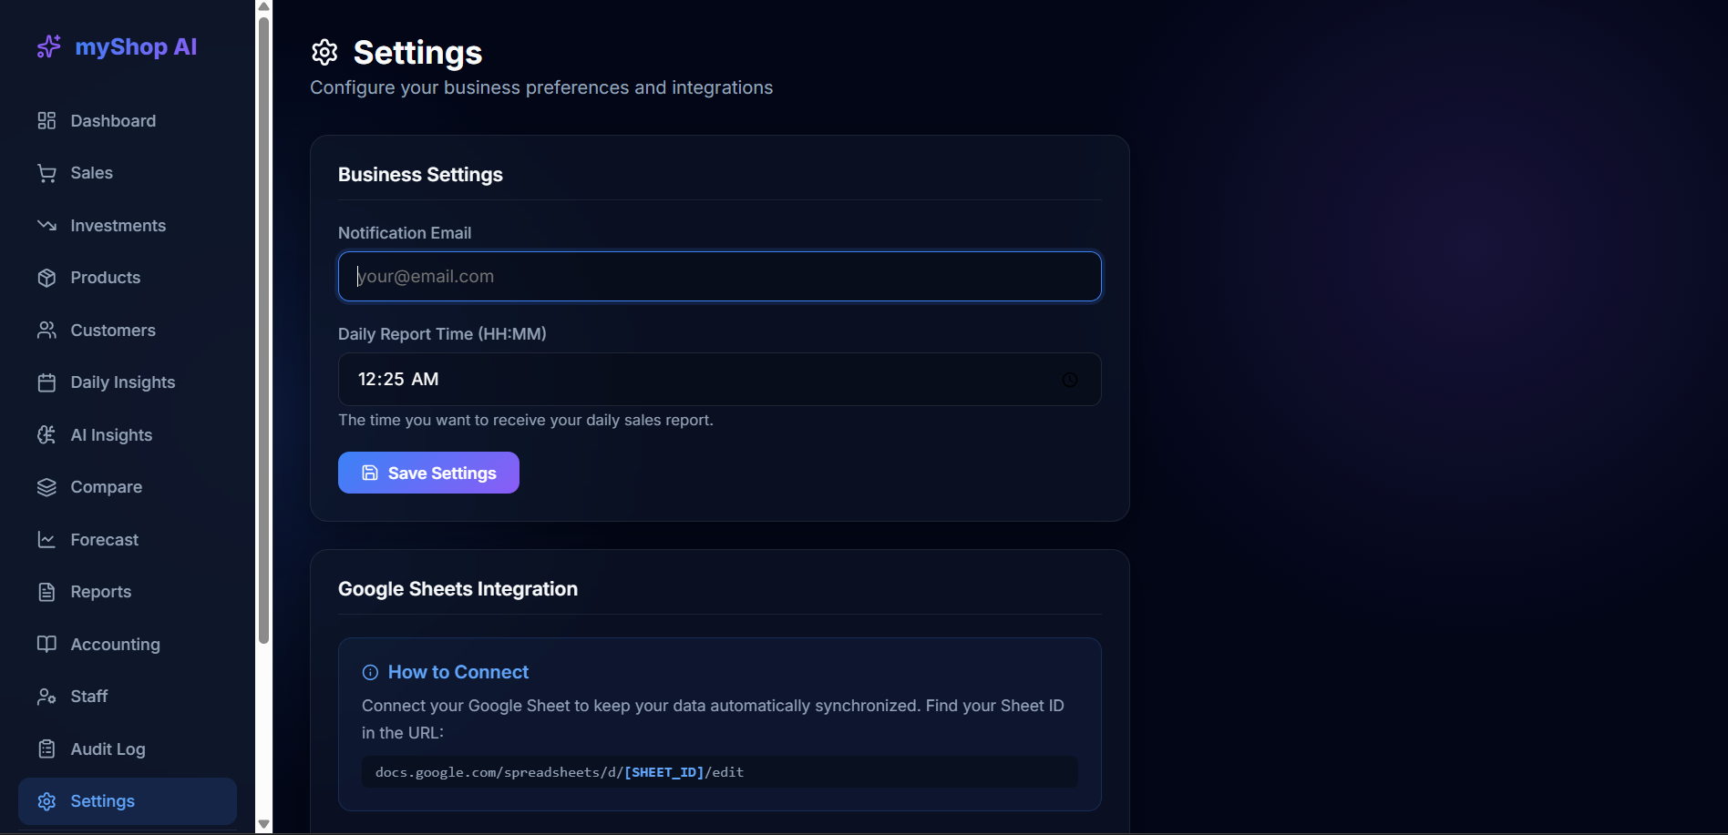Open time picker using the clock icon
Viewport: 1728px width, 835px height.
pos(1070,380)
